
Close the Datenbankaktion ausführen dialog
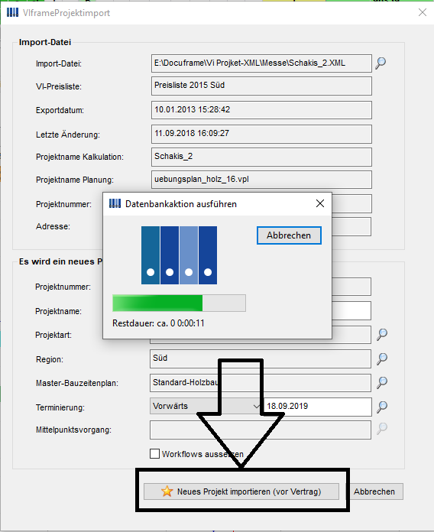(320, 203)
